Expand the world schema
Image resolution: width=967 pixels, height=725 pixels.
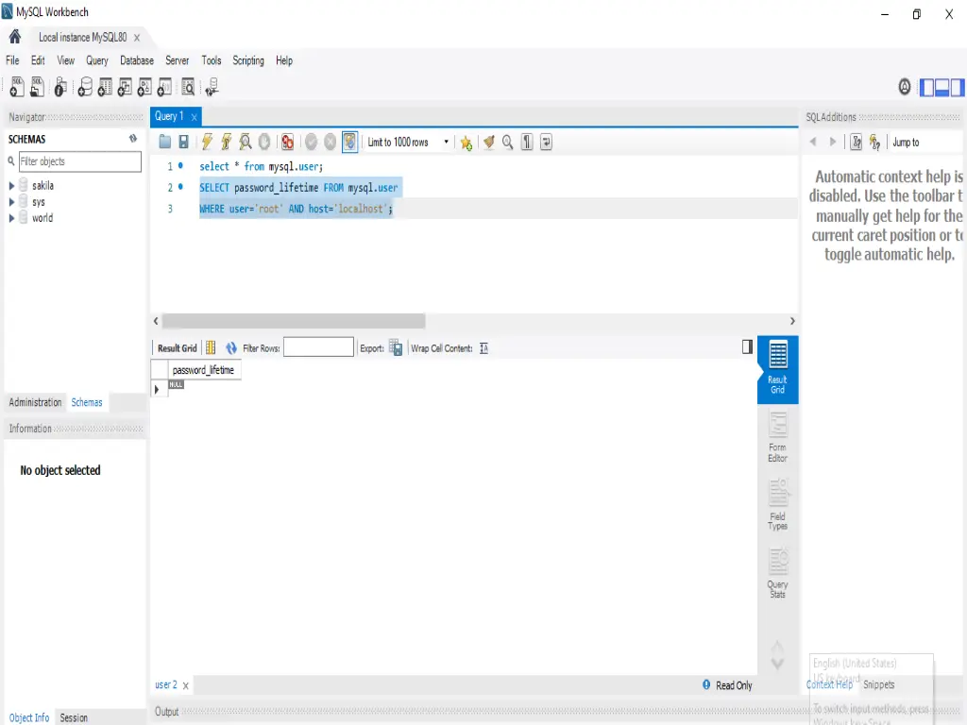coord(11,218)
